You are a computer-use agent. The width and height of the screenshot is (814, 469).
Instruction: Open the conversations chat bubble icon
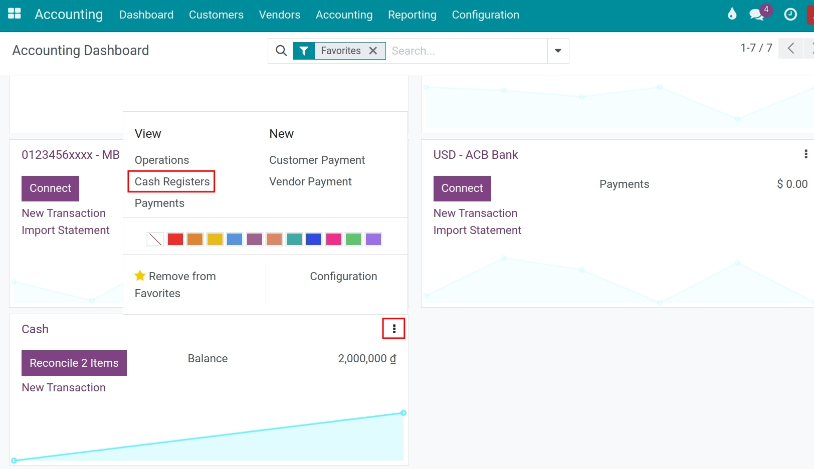pos(756,15)
